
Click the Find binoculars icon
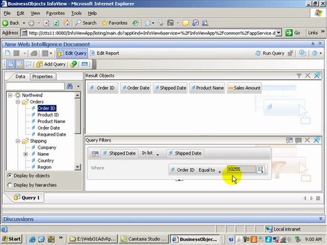[x=69, y=86]
